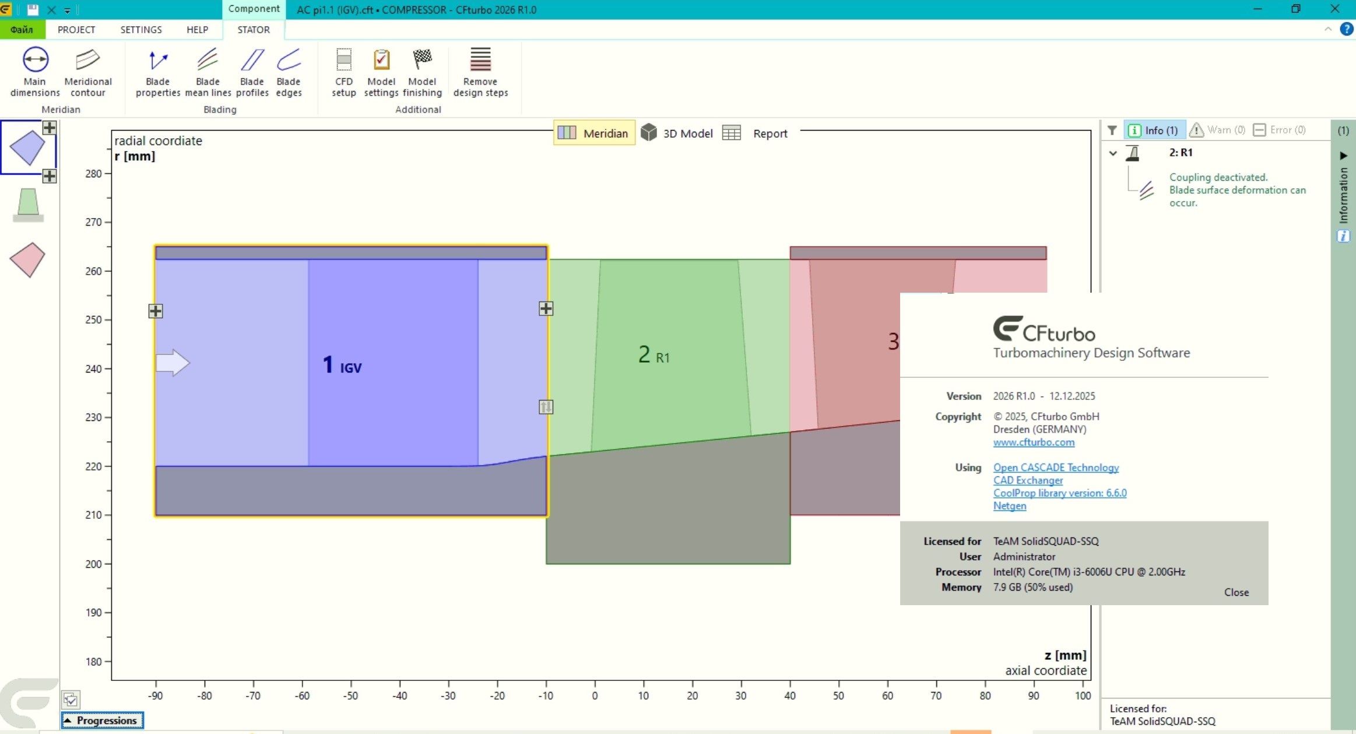
Task: Toggle the Info (1) message filter
Action: click(x=1154, y=130)
